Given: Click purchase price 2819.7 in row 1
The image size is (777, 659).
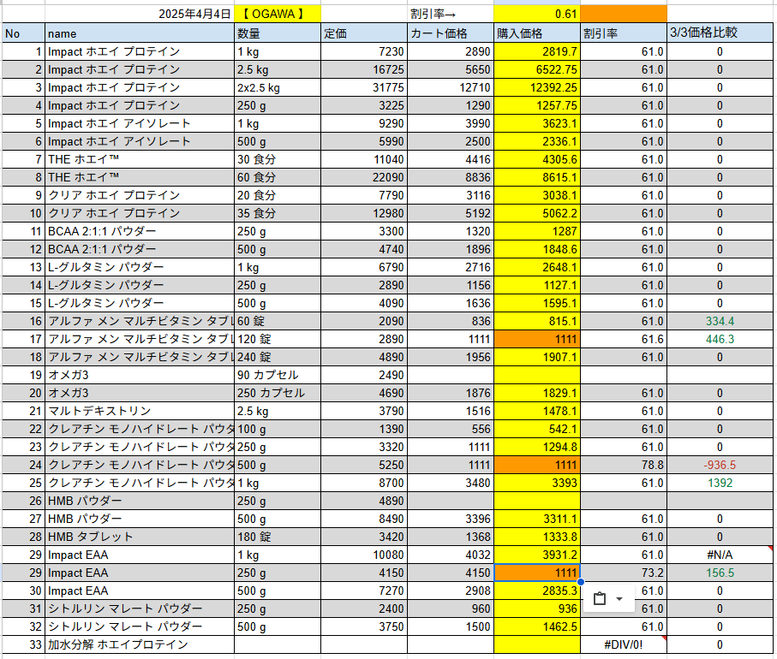Looking at the screenshot, I should (x=537, y=51).
